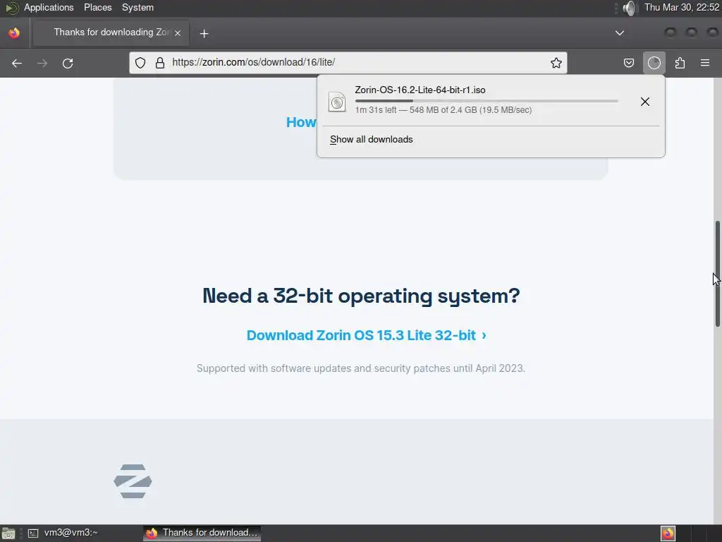The image size is (722, 542).
Task: Open the System menu
Action: pos(137,7)
